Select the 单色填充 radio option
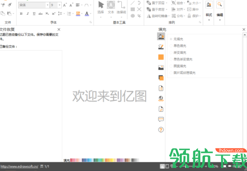247x171 pixels. coord(171,46)
